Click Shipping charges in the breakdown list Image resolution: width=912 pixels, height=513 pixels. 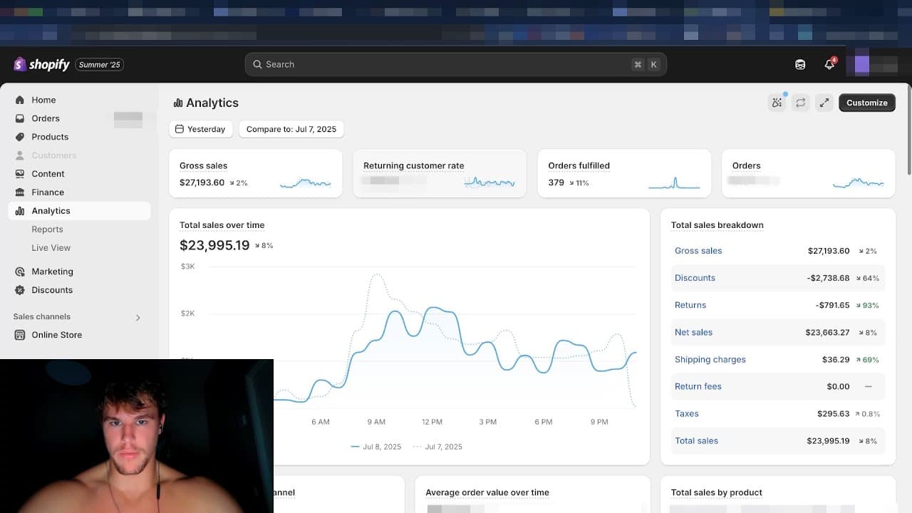tap(710, 360)
